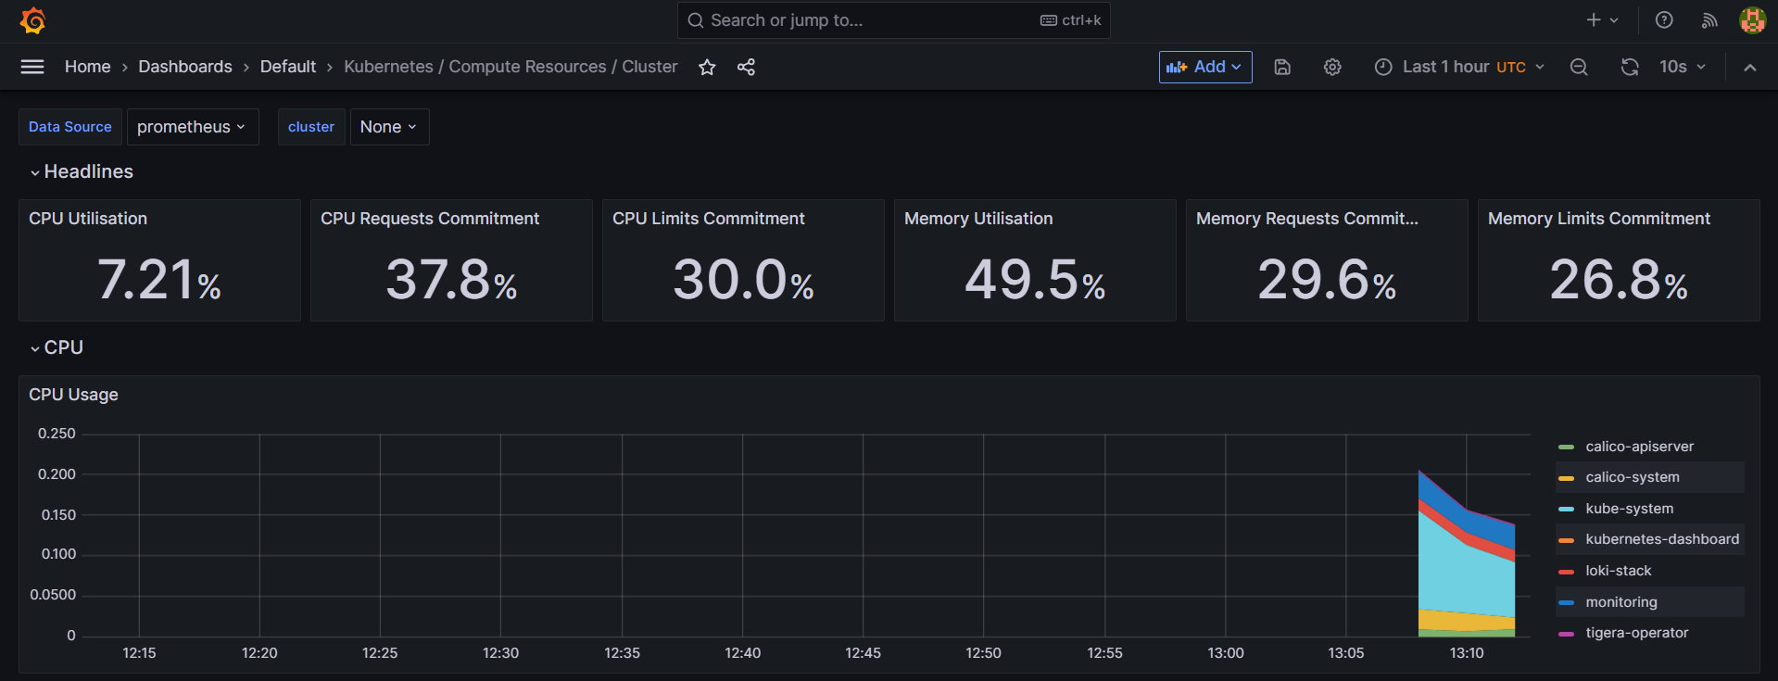Open the Memory Utilisation panel title
The image size is (1778, 681).
[x=978, y=219]
